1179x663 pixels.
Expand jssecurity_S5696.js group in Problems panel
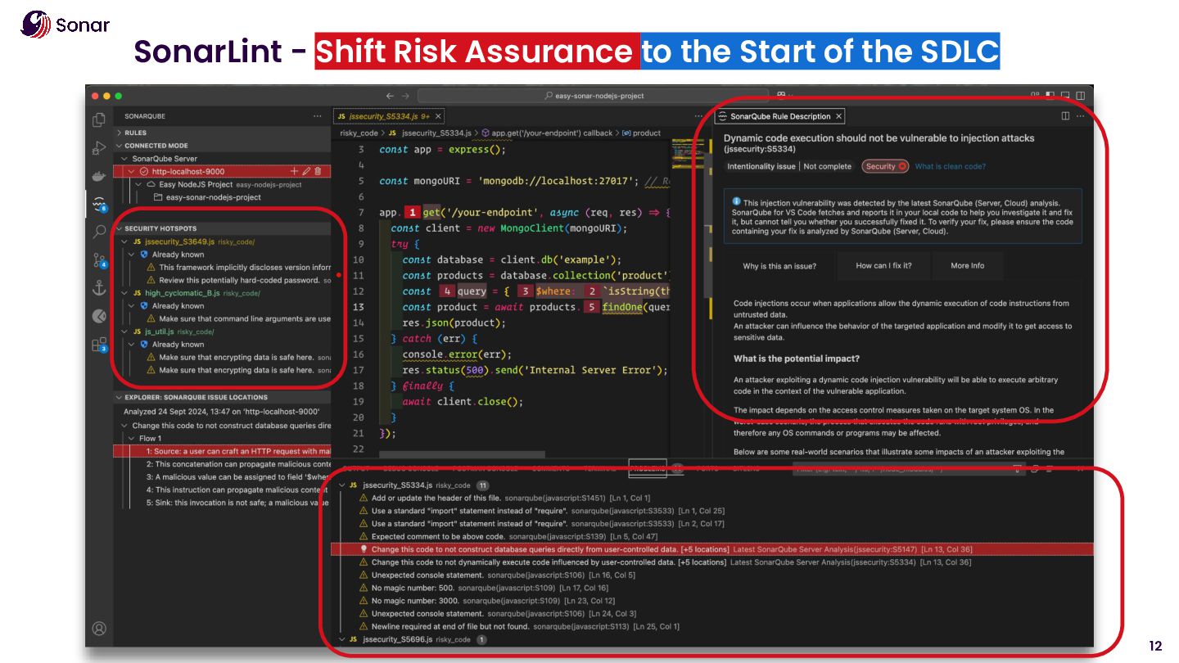point(342,639)
